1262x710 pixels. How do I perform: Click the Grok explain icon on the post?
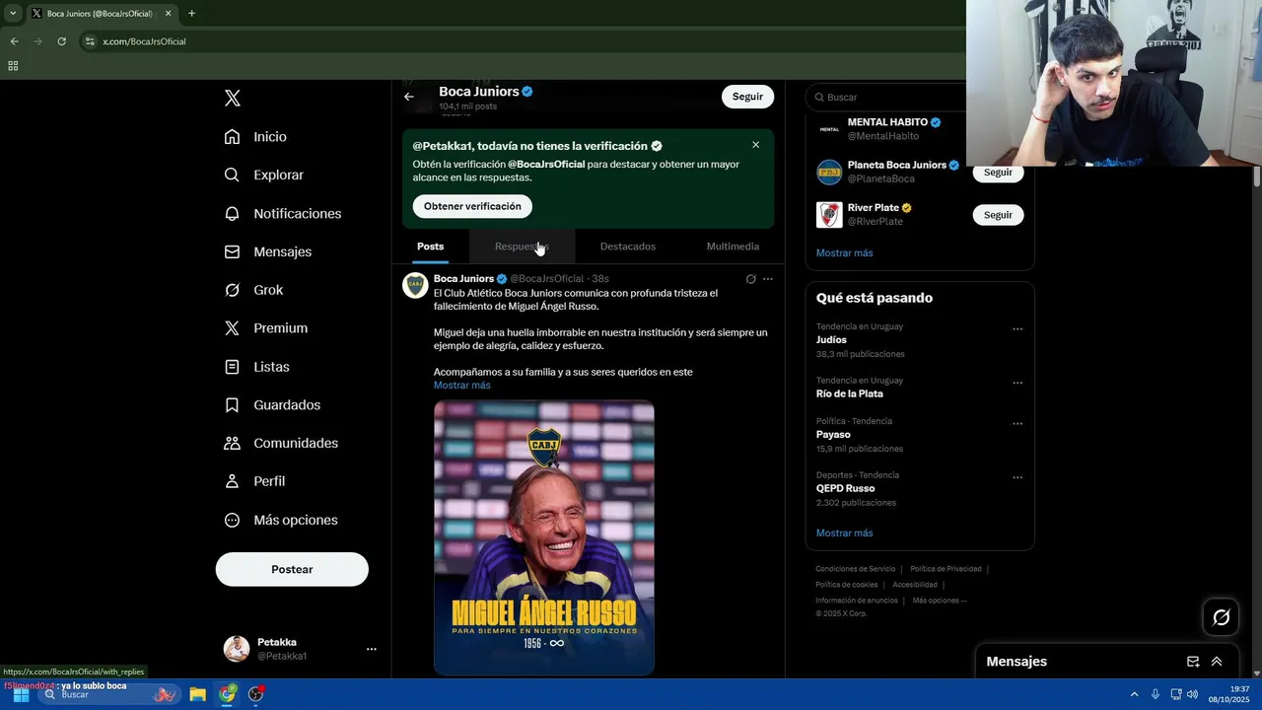point(750,279)
